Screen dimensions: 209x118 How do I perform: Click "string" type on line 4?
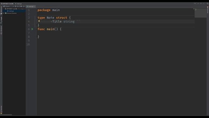tap(69, 22)
